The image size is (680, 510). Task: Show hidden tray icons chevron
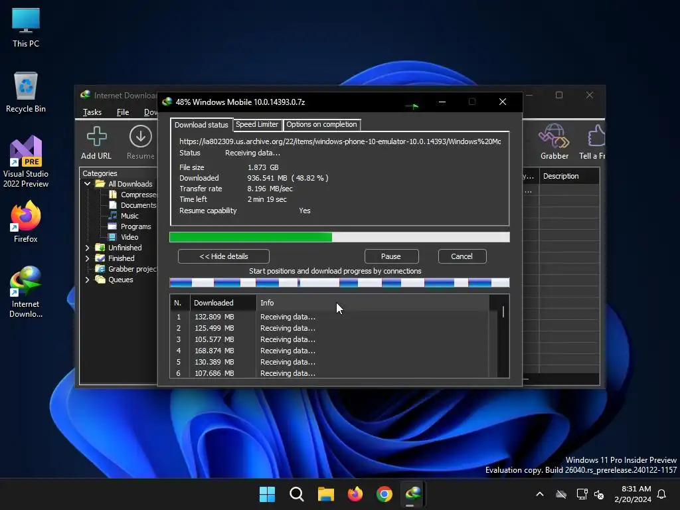[540, 494]
